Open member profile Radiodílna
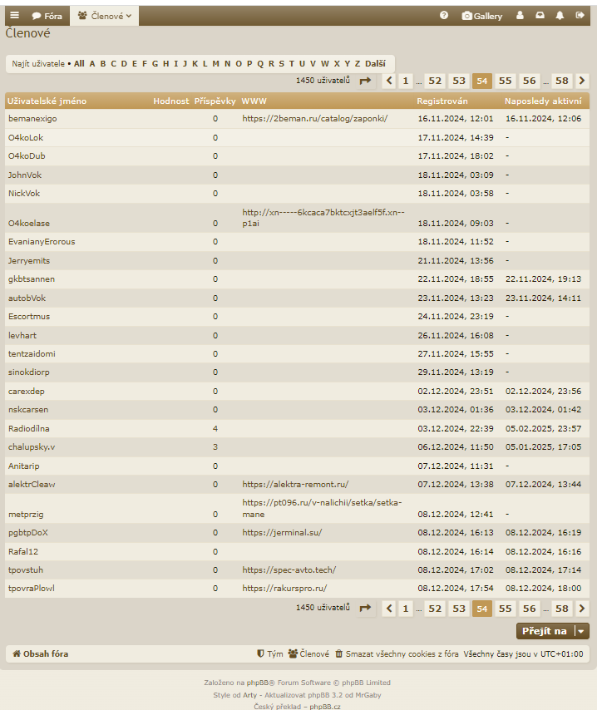 (31, 428)
